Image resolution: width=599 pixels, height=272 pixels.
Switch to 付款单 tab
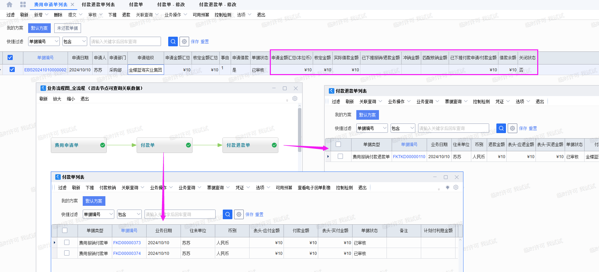tap(136, 4)
